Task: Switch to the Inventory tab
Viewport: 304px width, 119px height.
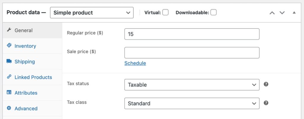Action: pyautogui.click(x=25, y=46)
